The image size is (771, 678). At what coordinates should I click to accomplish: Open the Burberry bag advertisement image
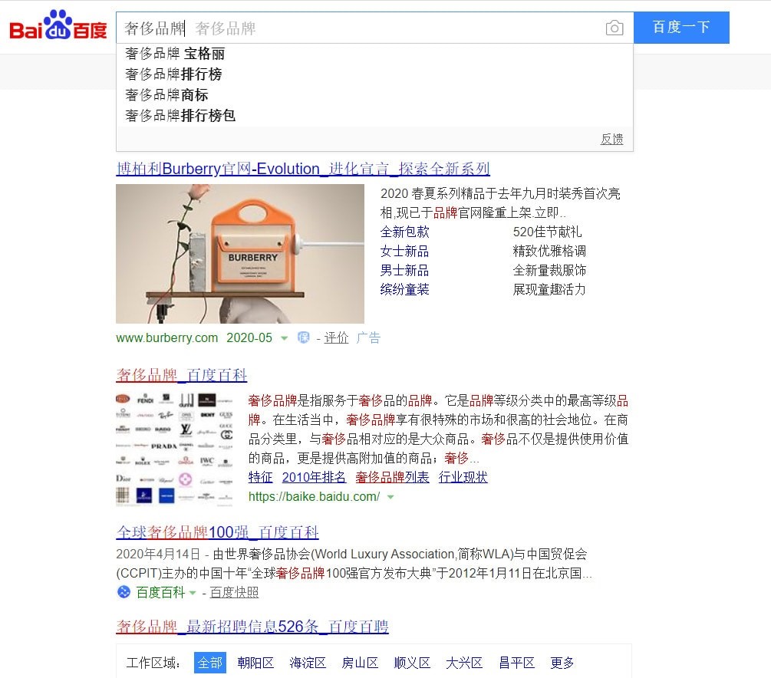click(x=240, y=254)
